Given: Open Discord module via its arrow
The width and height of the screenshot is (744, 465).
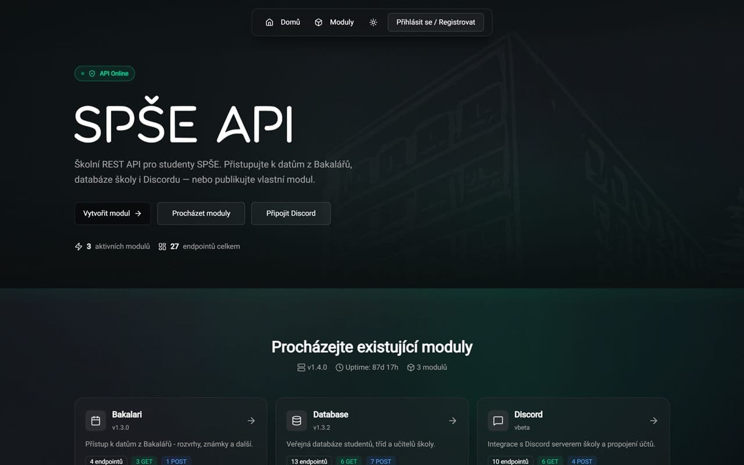Looking at the screenshot, I should (654, 421).
